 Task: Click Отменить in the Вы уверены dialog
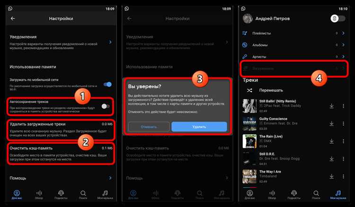tap(149, 127)
